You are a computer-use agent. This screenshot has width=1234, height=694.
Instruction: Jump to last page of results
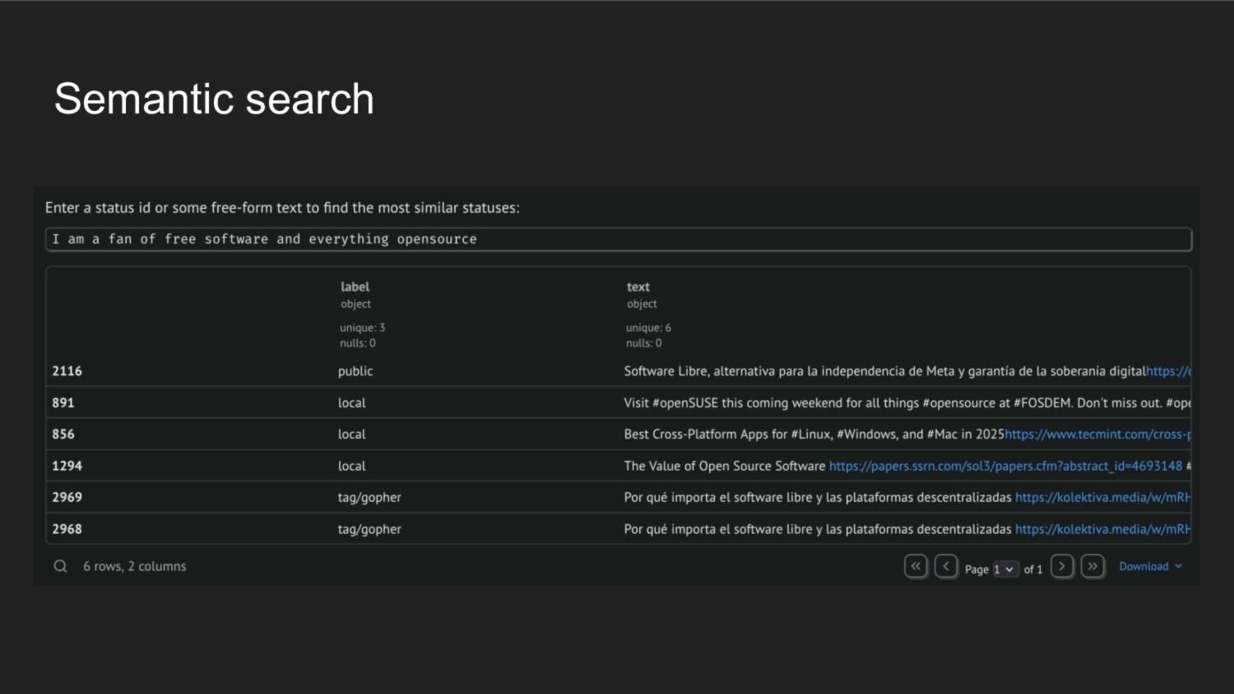[x=1093, y=567]
